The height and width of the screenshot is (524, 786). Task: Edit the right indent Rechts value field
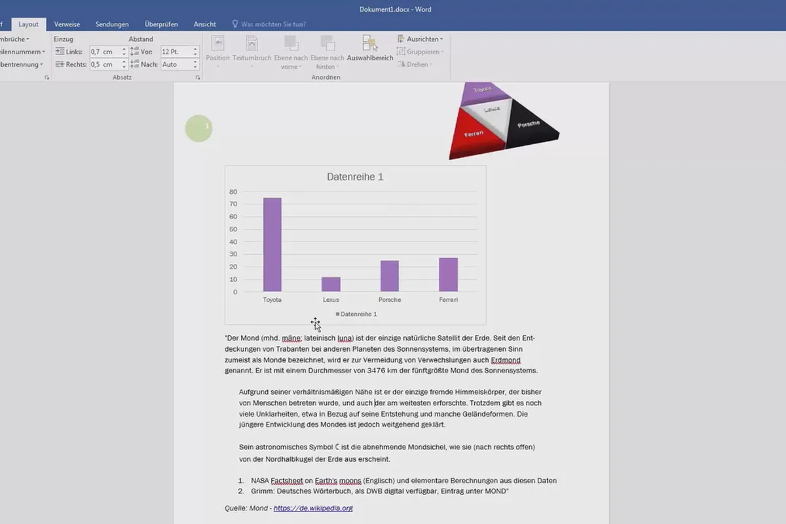tap(105, 64)
